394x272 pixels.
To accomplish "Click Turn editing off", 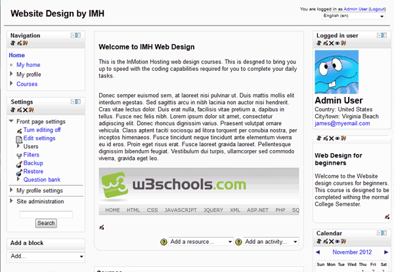I will point(42,130).
